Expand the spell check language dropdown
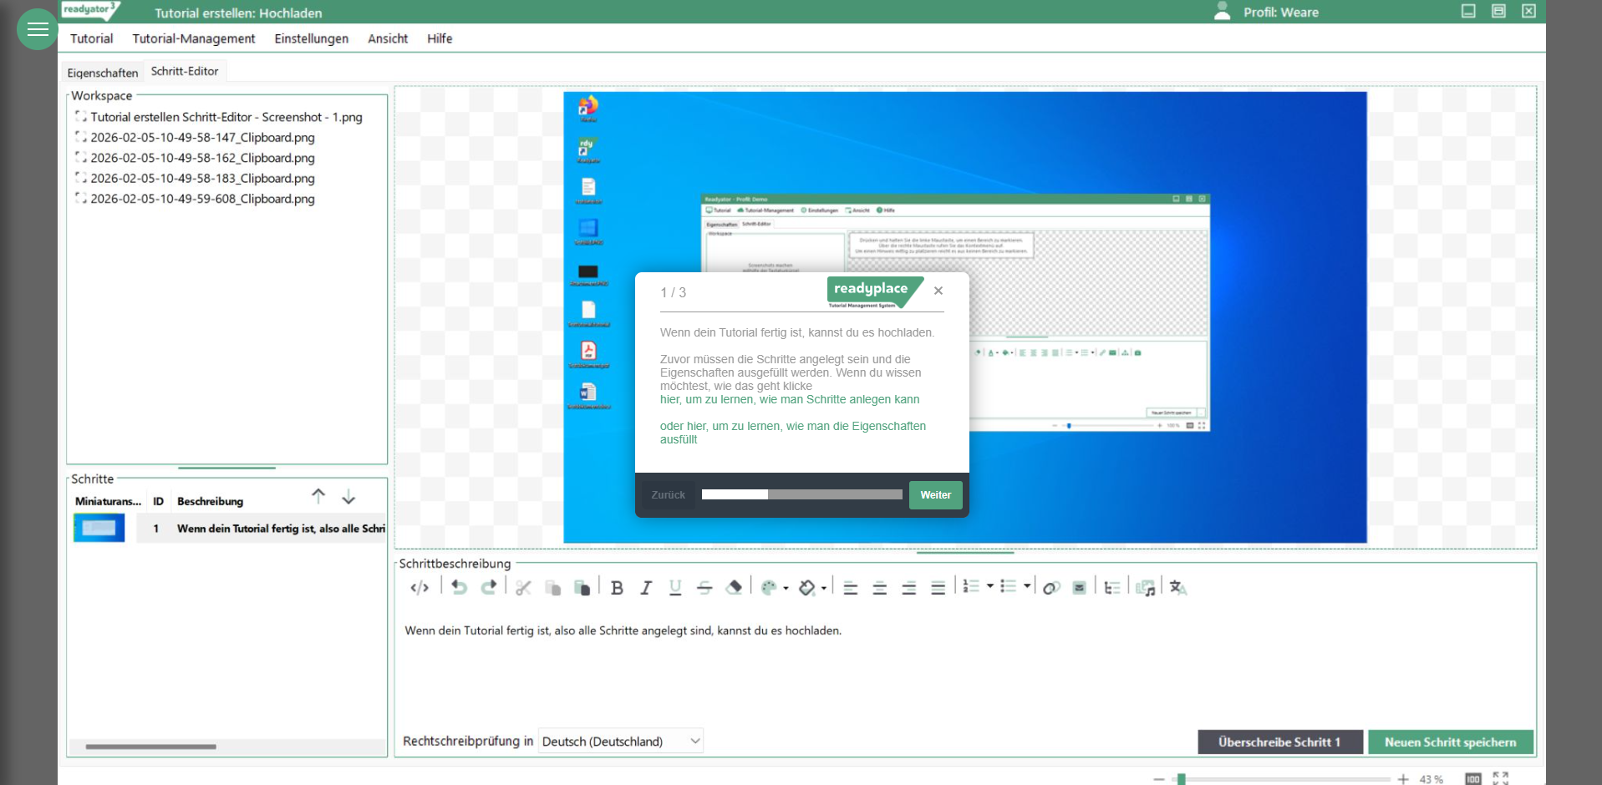This screenshot has height=785, width=1602. [694, 741]
